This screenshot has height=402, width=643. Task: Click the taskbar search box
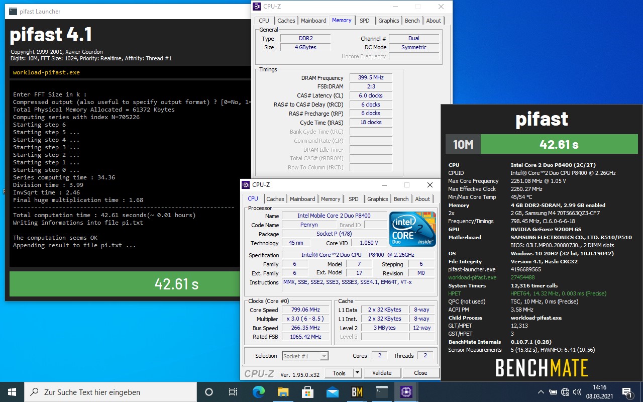point(111,392)
